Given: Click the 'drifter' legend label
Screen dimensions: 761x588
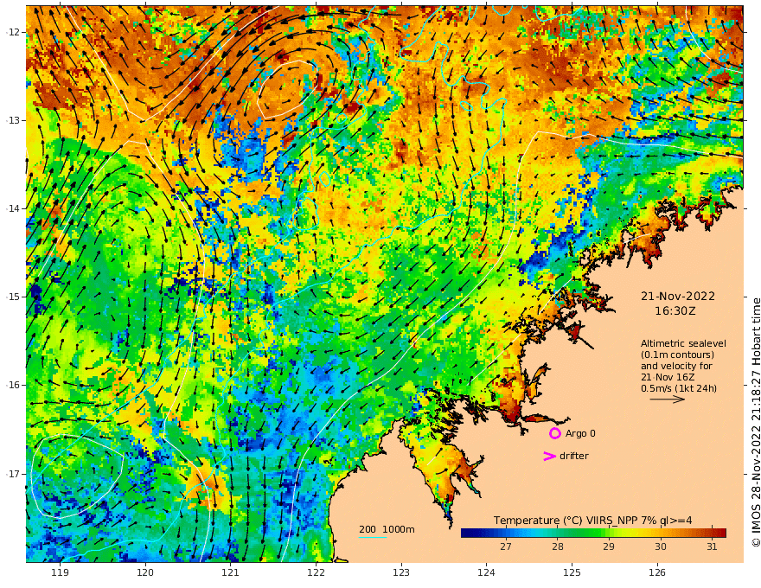Looking at the screenshot, I should pyautogui.click(x=574, y=456).
